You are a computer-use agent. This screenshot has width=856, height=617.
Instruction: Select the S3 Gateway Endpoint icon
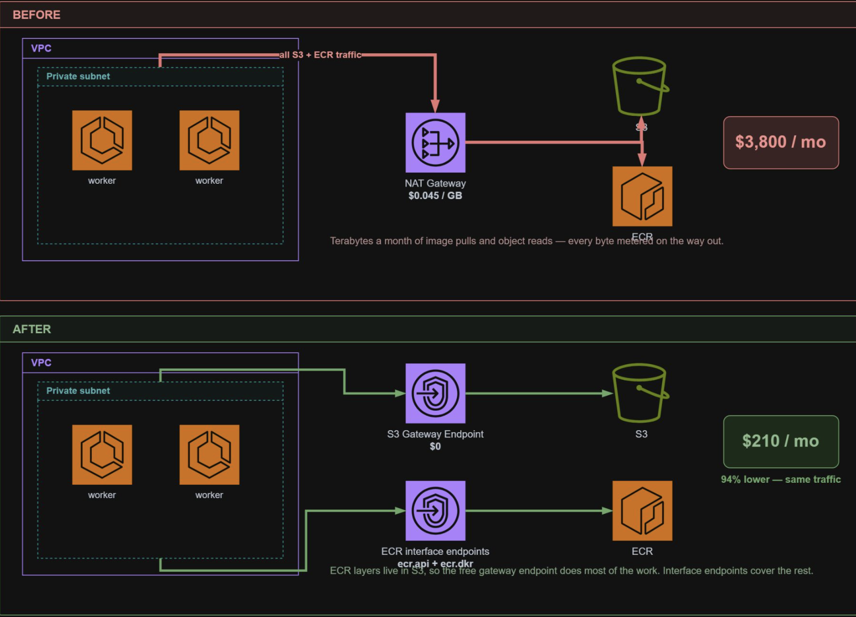tap(435, 393)
